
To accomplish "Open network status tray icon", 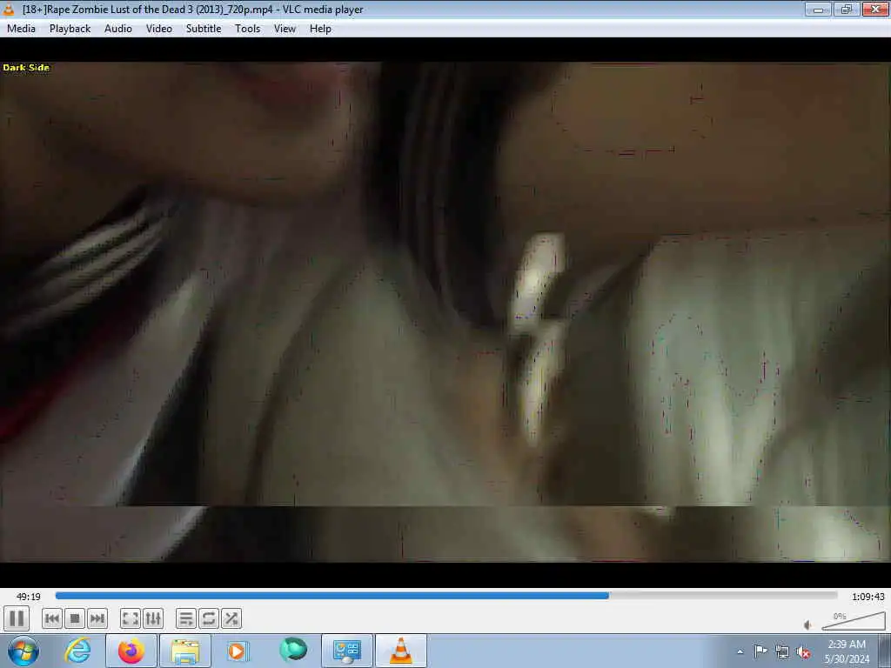I will (x=782, y=652).
